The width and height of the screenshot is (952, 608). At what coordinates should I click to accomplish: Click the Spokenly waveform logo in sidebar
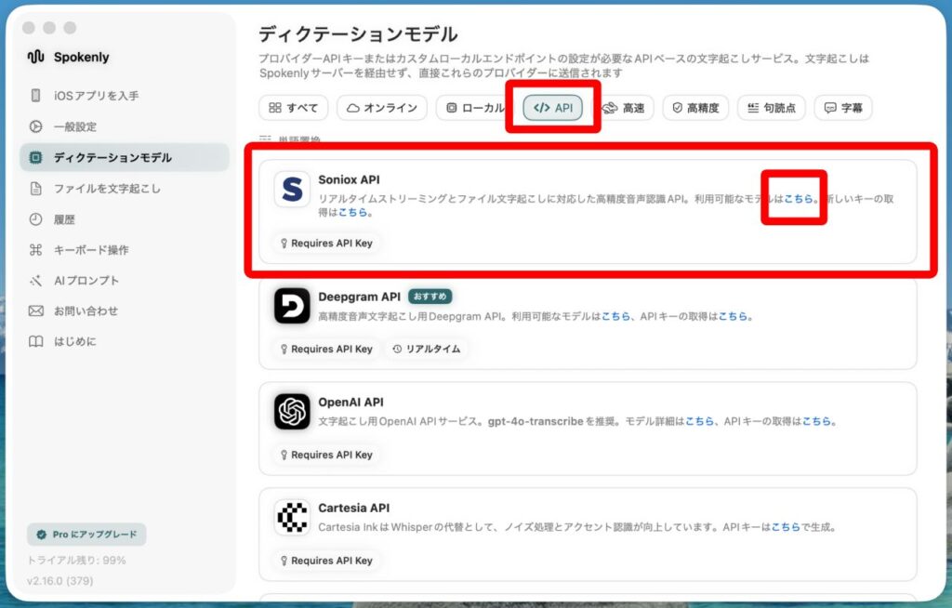(35, 57)
